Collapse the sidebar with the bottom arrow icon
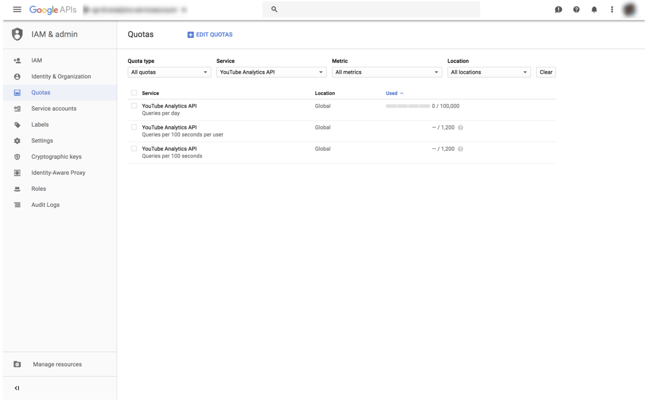The image size is (649, 406). coord(17,388)
